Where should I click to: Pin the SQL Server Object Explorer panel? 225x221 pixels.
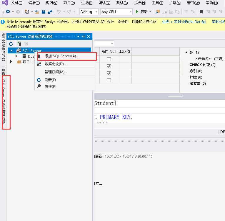(84, 36)
